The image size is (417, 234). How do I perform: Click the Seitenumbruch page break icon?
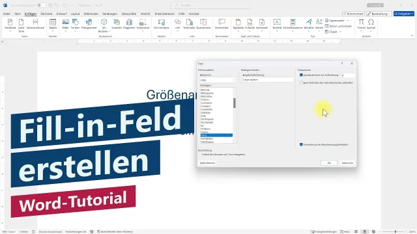pyautogui.click(x=35, y=22)
